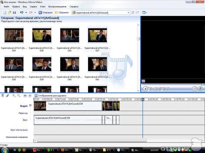Click the Наложение названия track label

[x=17, y=137]
